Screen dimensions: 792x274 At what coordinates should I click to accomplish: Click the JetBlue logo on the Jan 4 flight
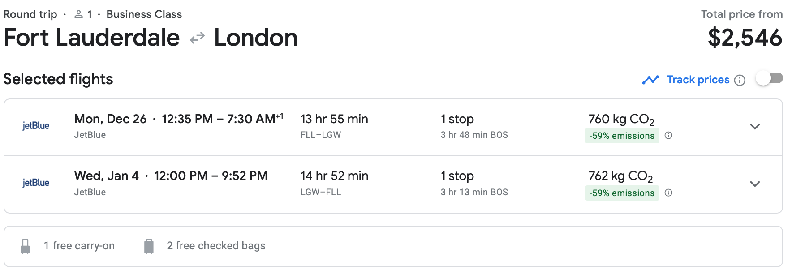pos(36,183)
